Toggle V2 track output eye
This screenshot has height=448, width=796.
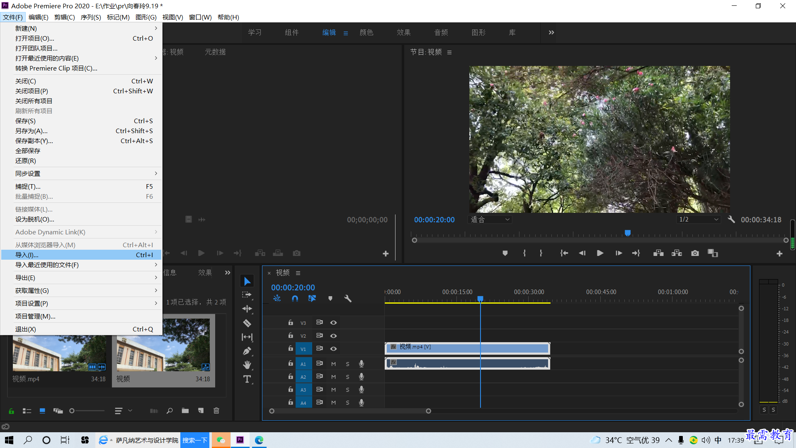333,336
